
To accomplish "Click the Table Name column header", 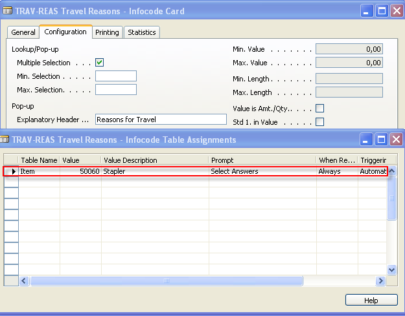I will coord(39,160).
